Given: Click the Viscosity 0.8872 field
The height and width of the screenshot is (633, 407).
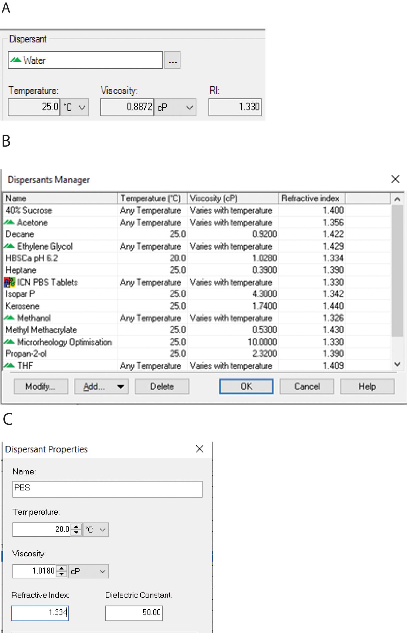Looking at the screenshot, I should [127, 107].
